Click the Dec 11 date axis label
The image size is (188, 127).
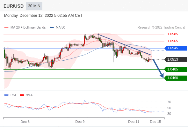[134, 122]
